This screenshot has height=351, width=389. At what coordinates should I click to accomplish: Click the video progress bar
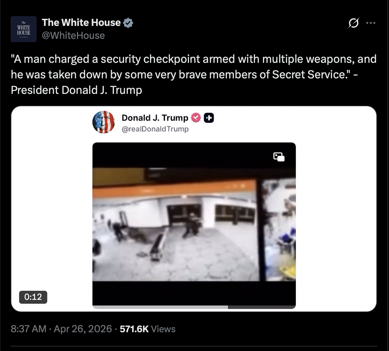[x=194, y=307]
